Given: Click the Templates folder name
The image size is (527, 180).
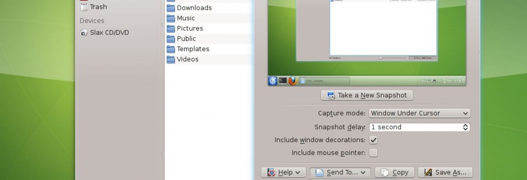Looking at the screenshot, I should tap(193, 49).
